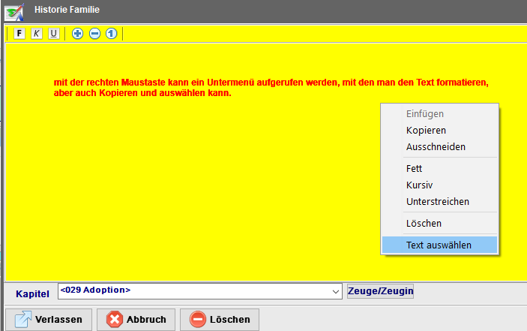Screen dimensions: 527x331
Task: Apply Fett from the context menu
Action: (439, 169)
